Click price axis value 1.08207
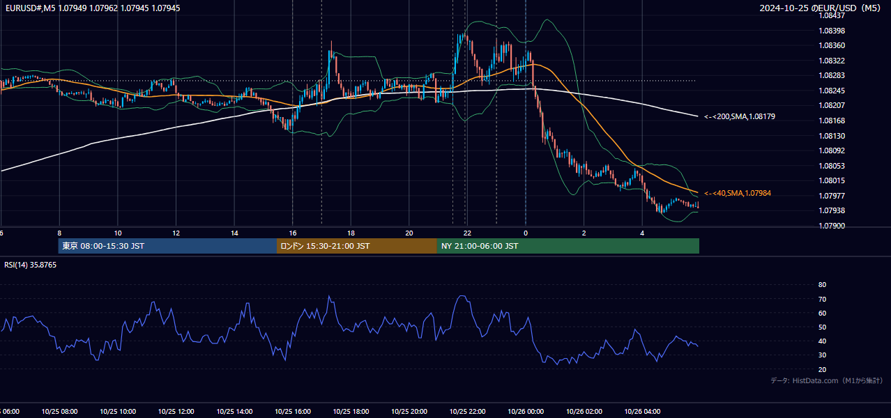Screen dimensions: 891x418 coord(831,105)
